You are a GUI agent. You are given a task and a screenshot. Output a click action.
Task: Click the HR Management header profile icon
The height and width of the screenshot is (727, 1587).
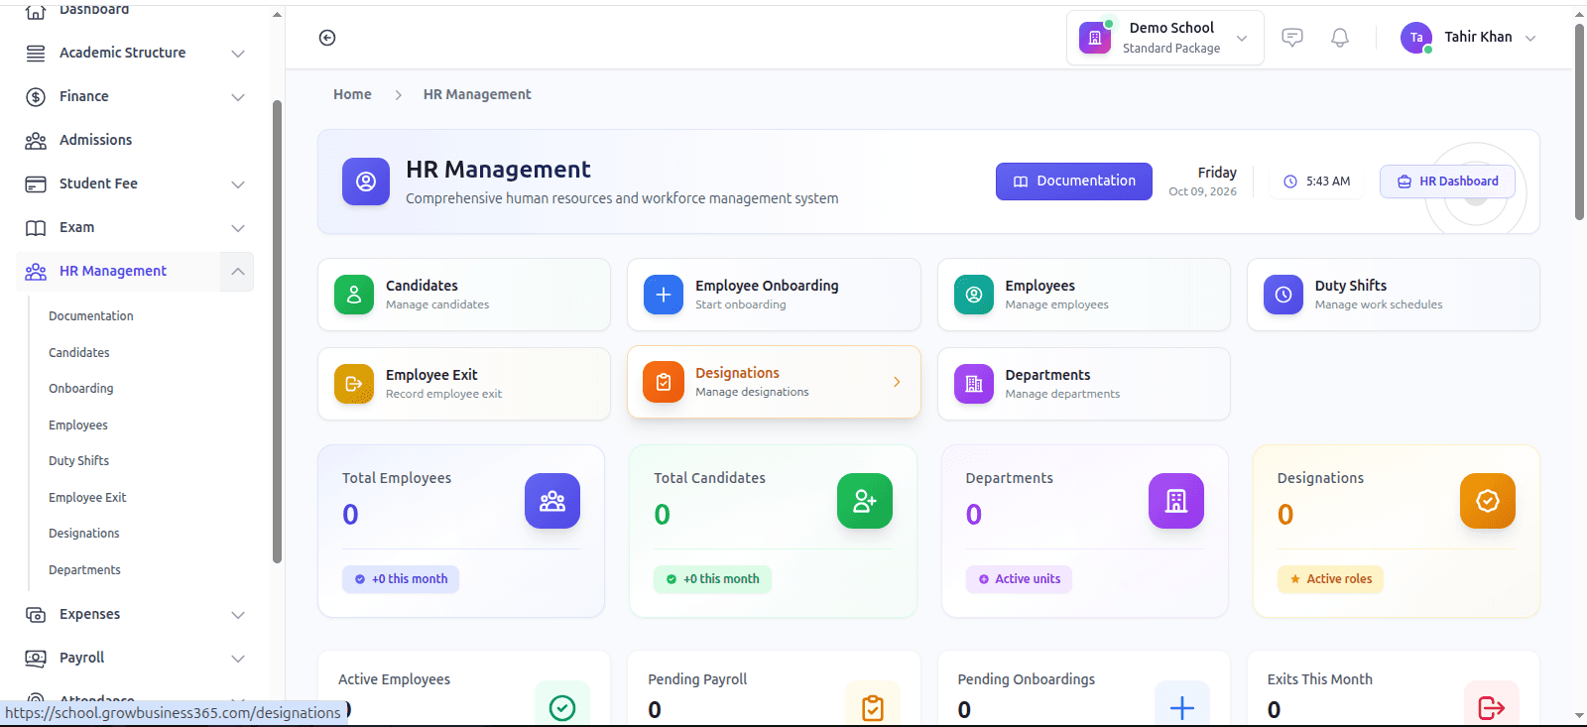point(366,182)
